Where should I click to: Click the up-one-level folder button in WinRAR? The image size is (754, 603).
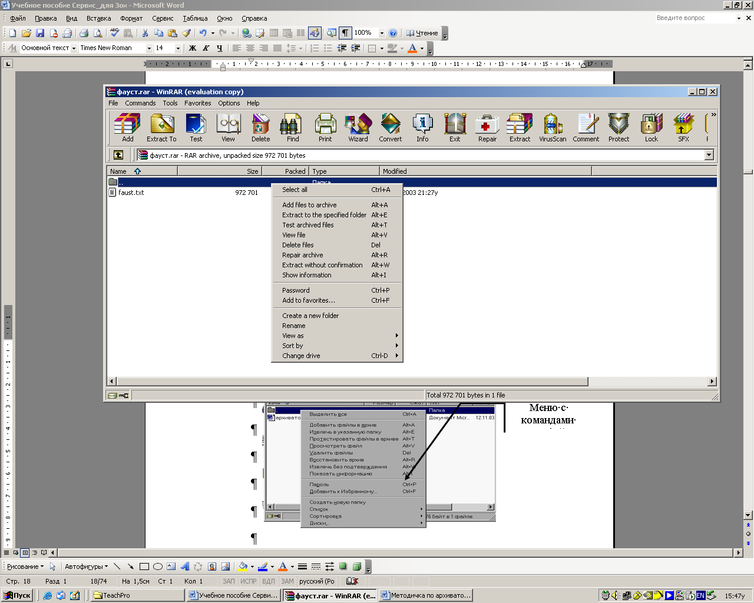pos(118,155)
